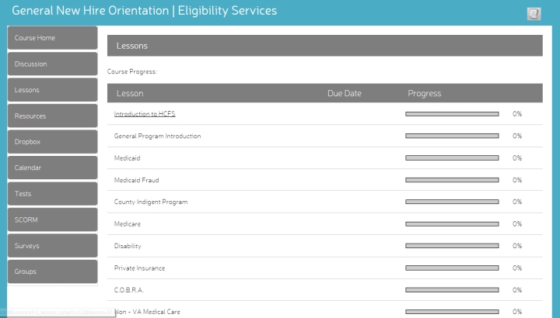This screenshot has width=560, height=318.
Task: Click the icon in the top-right header
Action: click(534, 13)
